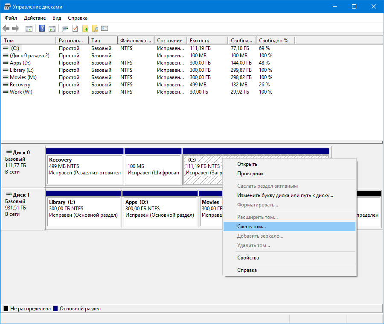Sort the list by the Емкость column
This screenshot has width=384, height=324.
click(207, 41)
